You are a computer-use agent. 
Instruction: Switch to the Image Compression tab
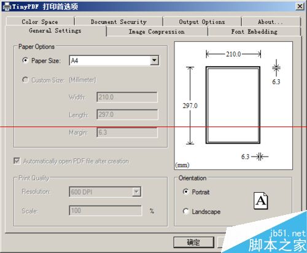[157, 32]
